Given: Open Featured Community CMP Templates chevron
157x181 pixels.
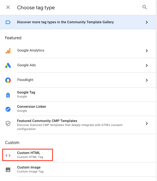Looking at the screenshot, I should (147, 123).
